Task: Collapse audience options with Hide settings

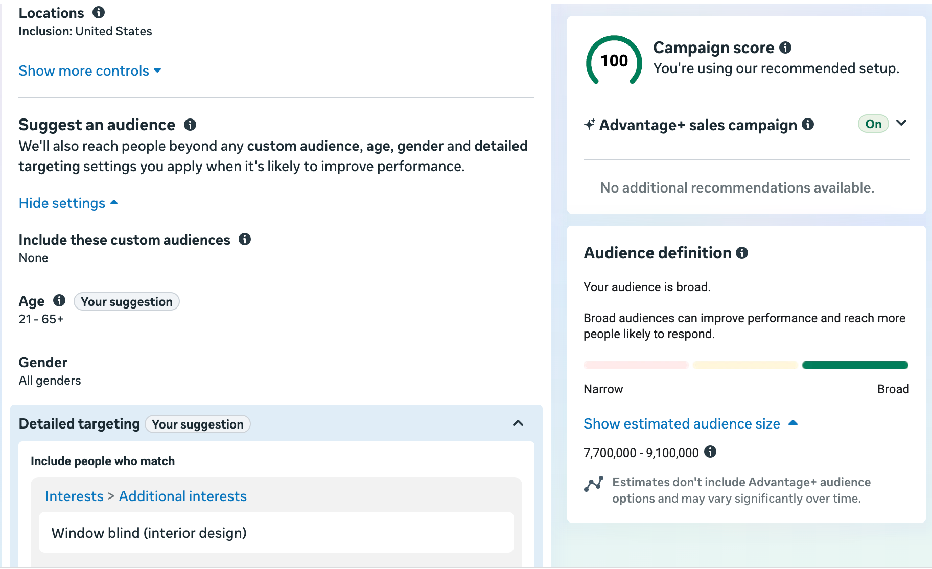Action: tap(68, 203)
